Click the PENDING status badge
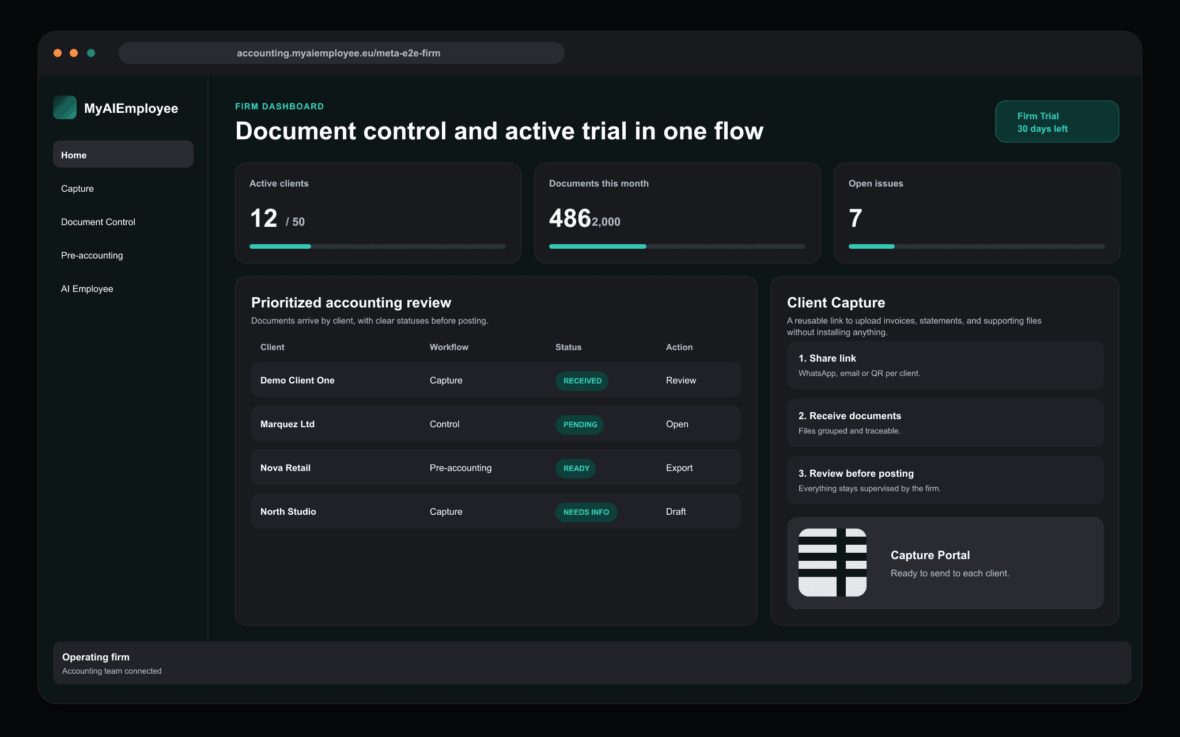The width and height of the screenshot is (1180, 737). coord(580,425)
